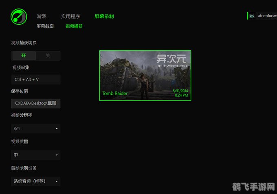Click the 视频质量 label

tap(20, 142)
